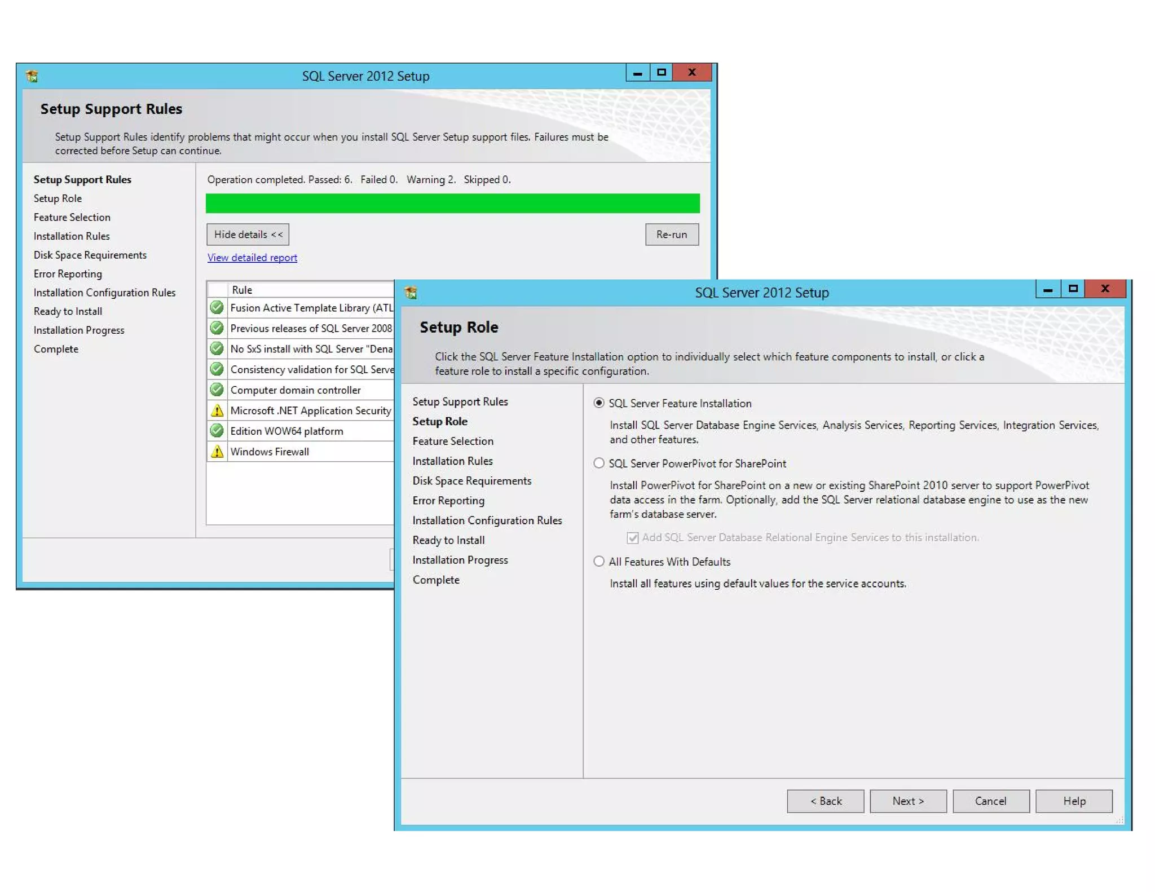Click the Next > button
This screenshot has height=892, width=1155.
[x=907, y=801]
